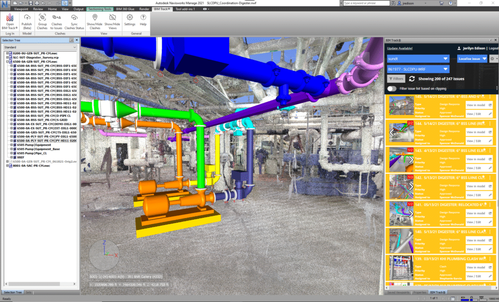Open the BIM 360 Glue ribbon tab
Image resolution: width=499 pixels, height=302 pixels.
pos(125,9)
